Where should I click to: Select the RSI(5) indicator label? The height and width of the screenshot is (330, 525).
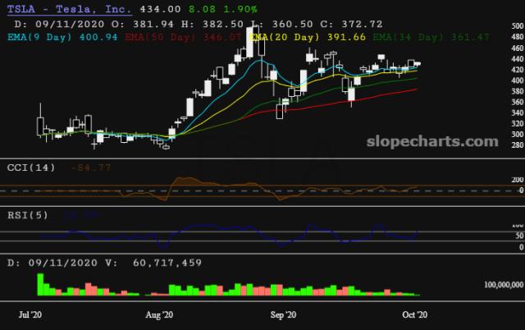pos(28,215)
